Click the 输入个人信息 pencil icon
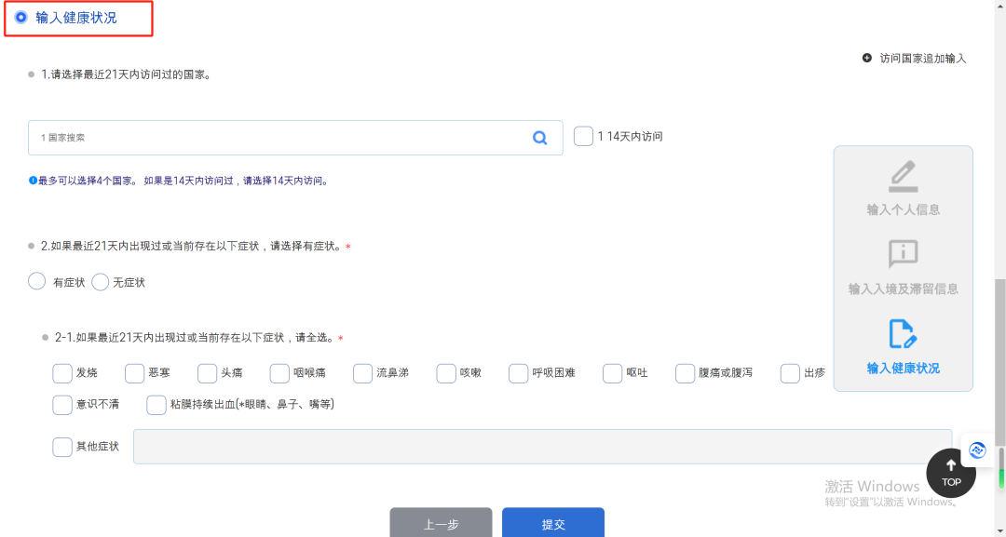The image size is (1006, 537). [x=903, y=176]
